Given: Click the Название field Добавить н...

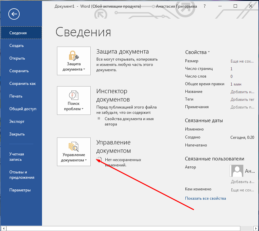Looking at the screenshot, I should pyautogui.click(x=242, y=92).
